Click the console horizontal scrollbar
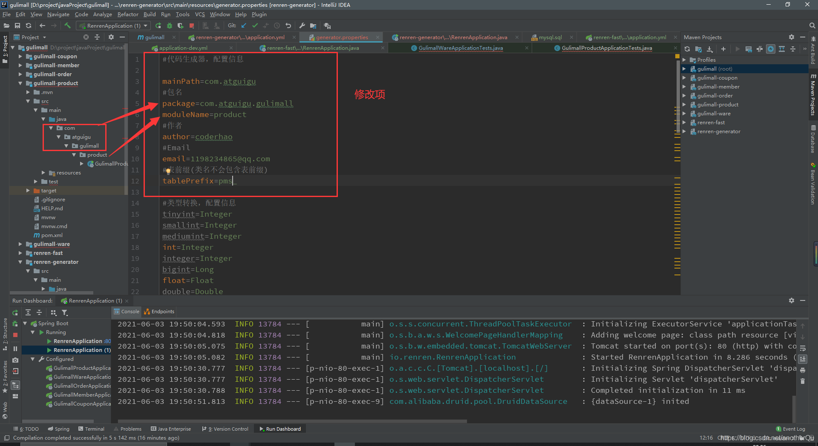The image size is (818, 446). coord(292,421)
